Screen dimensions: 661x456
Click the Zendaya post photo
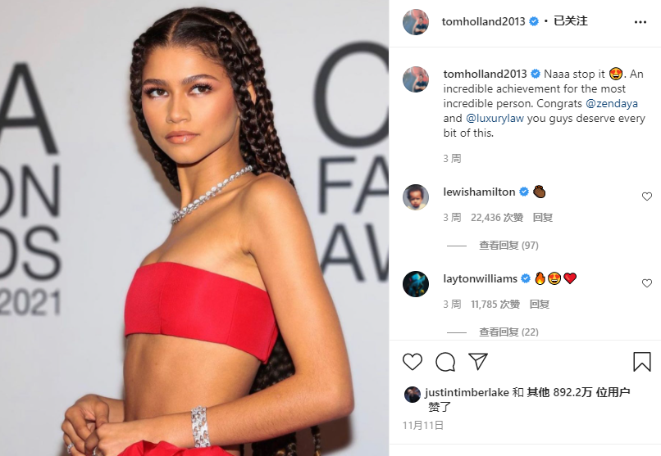point(194,228)
